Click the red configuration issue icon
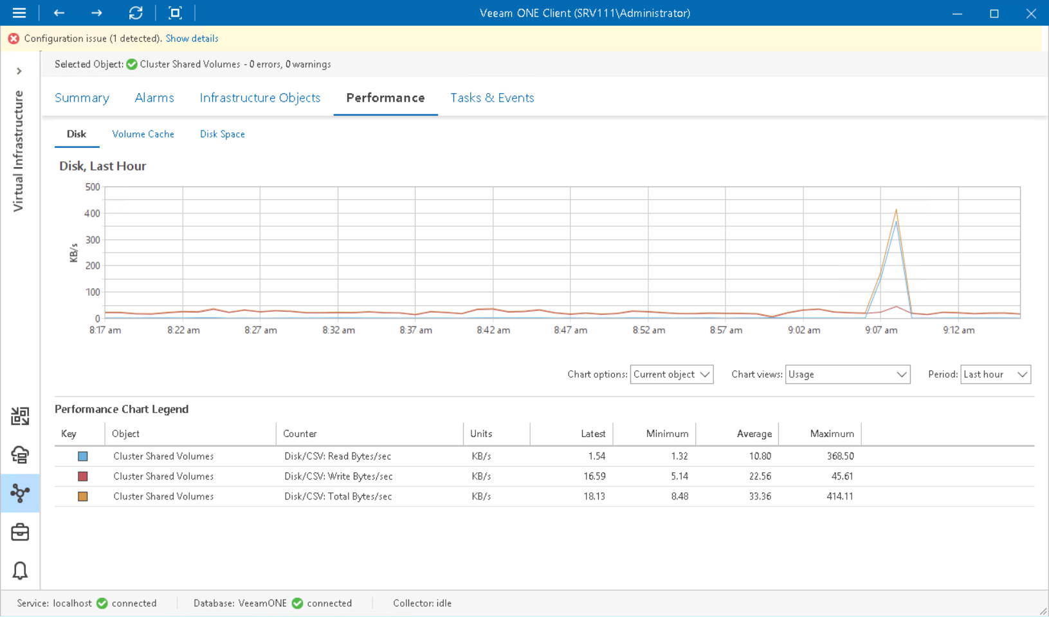Image resolution: width=1049 pixels, height=617 pixels. point(14,38)
